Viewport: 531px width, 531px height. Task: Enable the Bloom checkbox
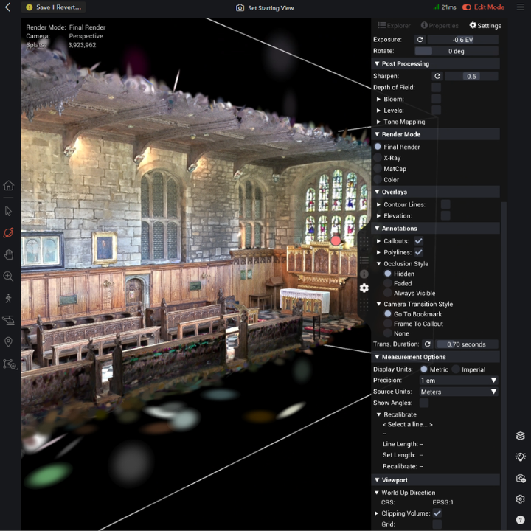[436, 99]
